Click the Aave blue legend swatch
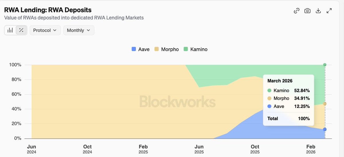The height and width of the screenshot is (157, 344). 134,49
